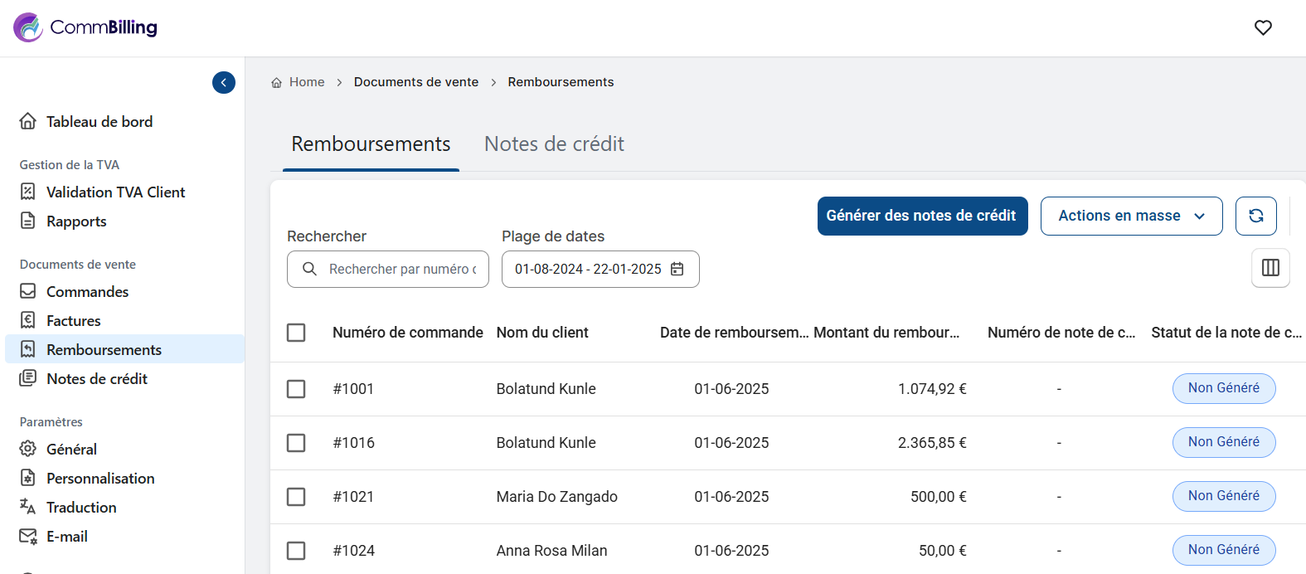Screen dimensions: 1306x574
Task: Open the date range calendar icon
Action: tap(677, 269)
